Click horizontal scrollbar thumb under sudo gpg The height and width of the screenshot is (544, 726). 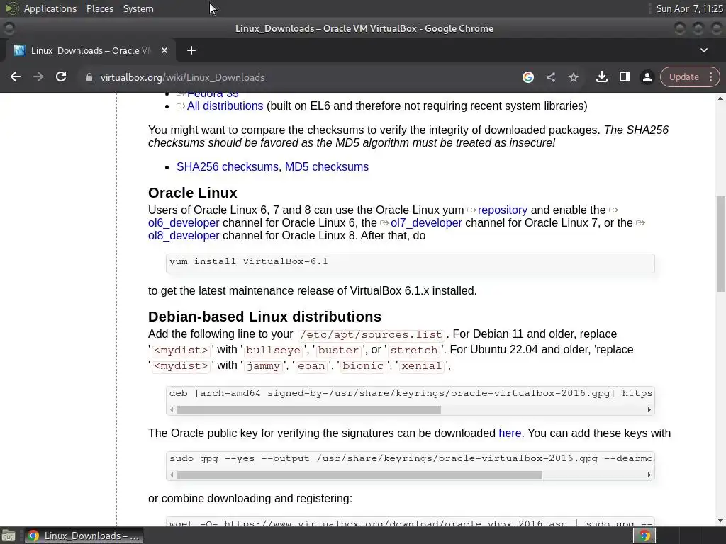pos(359,475)
